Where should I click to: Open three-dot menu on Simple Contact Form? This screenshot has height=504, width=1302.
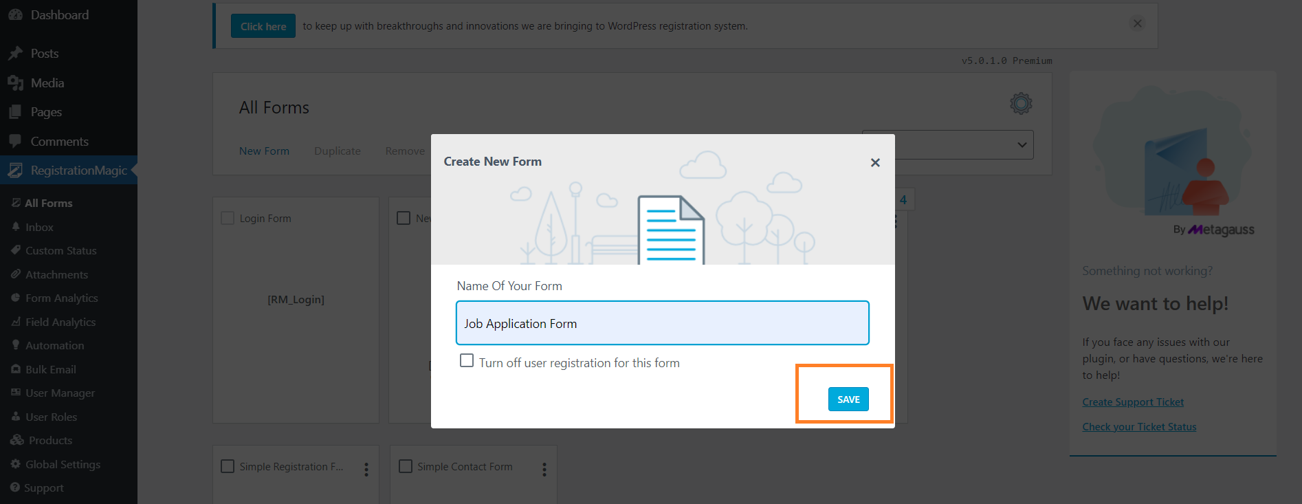pos(544,469)
